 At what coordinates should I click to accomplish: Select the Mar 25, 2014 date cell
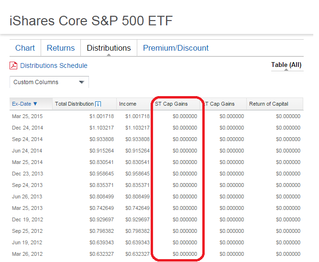pyautogui.click(x=27, y=163)
